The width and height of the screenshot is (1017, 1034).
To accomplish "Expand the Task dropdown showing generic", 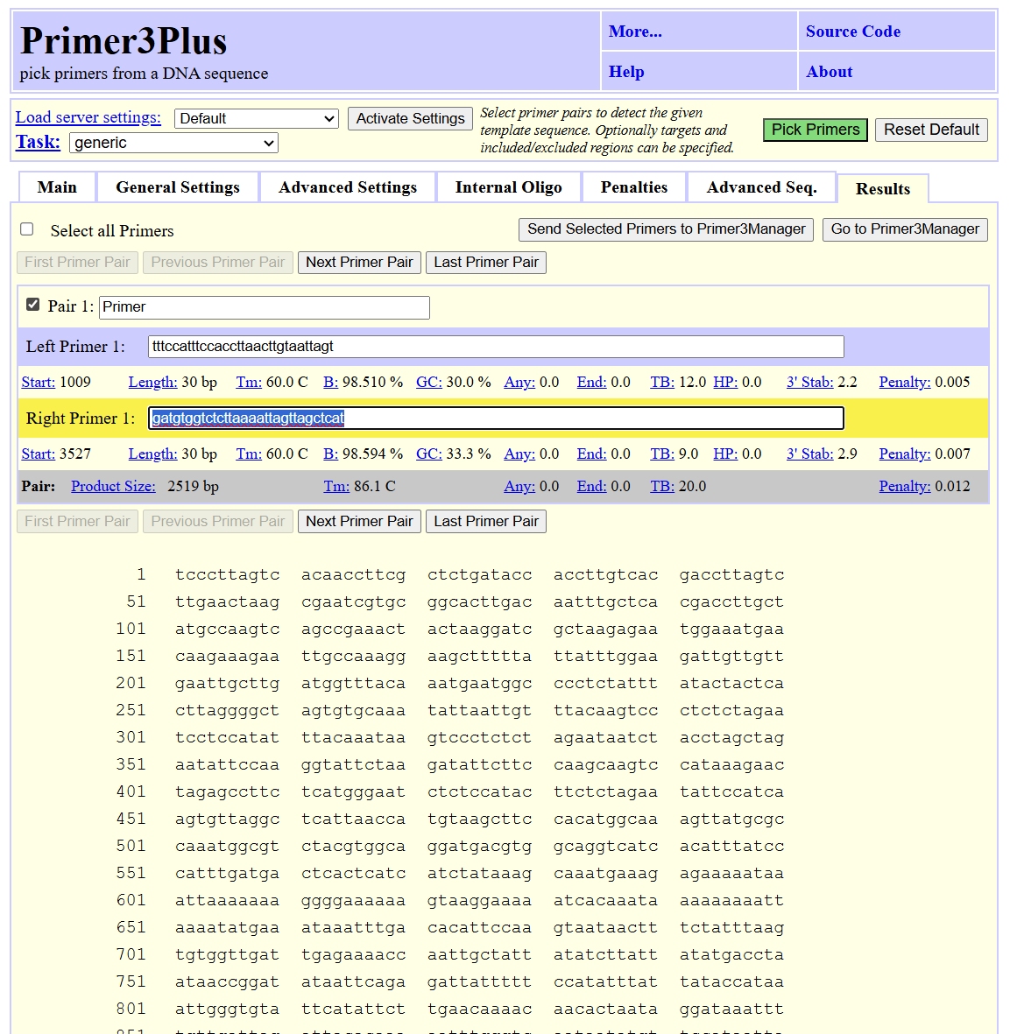I will click(174, 143).
